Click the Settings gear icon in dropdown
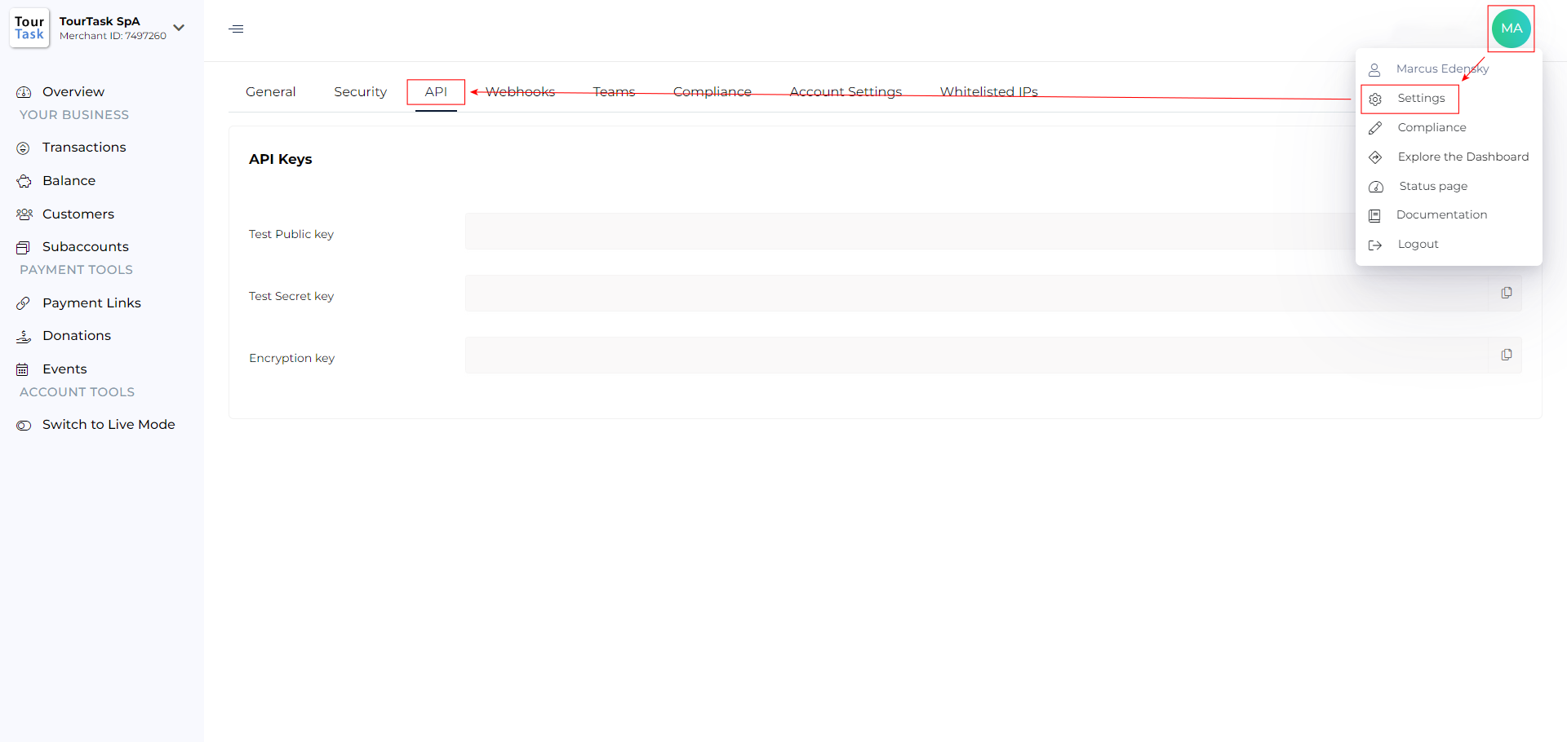The width and height of the screenshot is (1567, 742). (1375, 99)
